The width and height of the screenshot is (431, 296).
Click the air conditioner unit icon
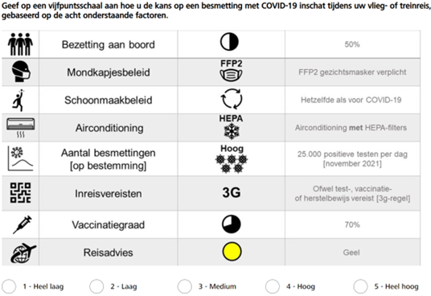[21, 128]
